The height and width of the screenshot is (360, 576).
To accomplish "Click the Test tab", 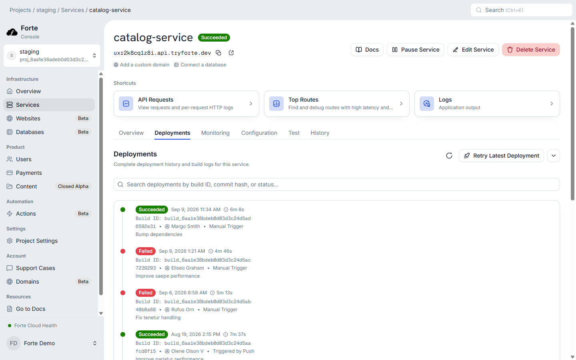I will (294, 133).
